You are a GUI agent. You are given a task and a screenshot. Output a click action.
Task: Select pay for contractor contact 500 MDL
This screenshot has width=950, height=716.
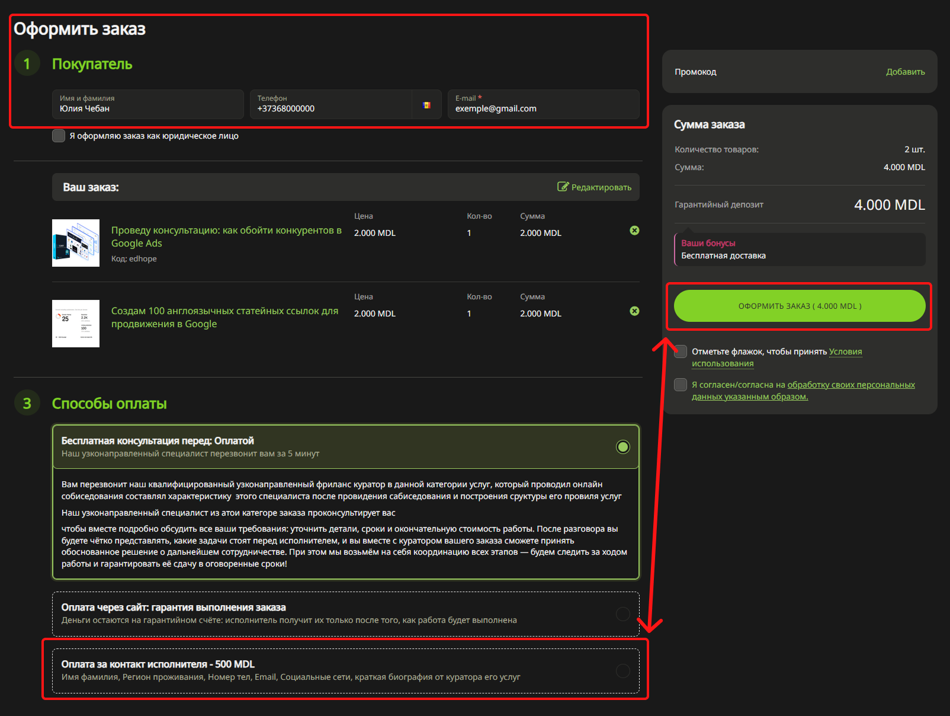click(x=622, y=671)
